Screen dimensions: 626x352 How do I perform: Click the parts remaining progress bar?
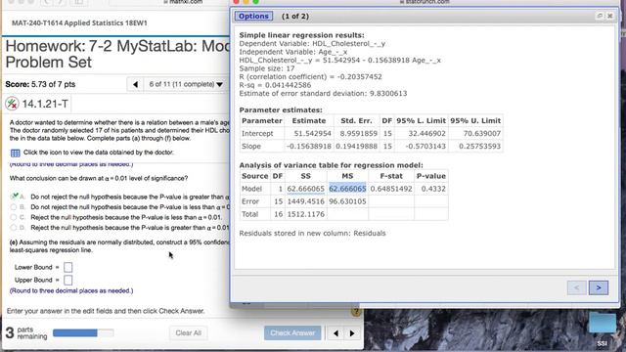pyautogui.click(x=83, y=332)
